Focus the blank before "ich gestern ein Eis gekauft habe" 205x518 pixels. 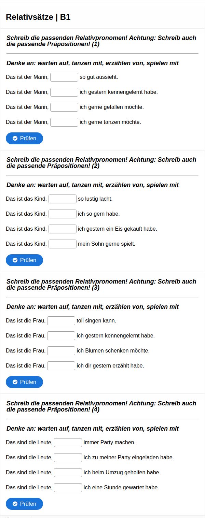pyautogui.click(x=63, y=229)
